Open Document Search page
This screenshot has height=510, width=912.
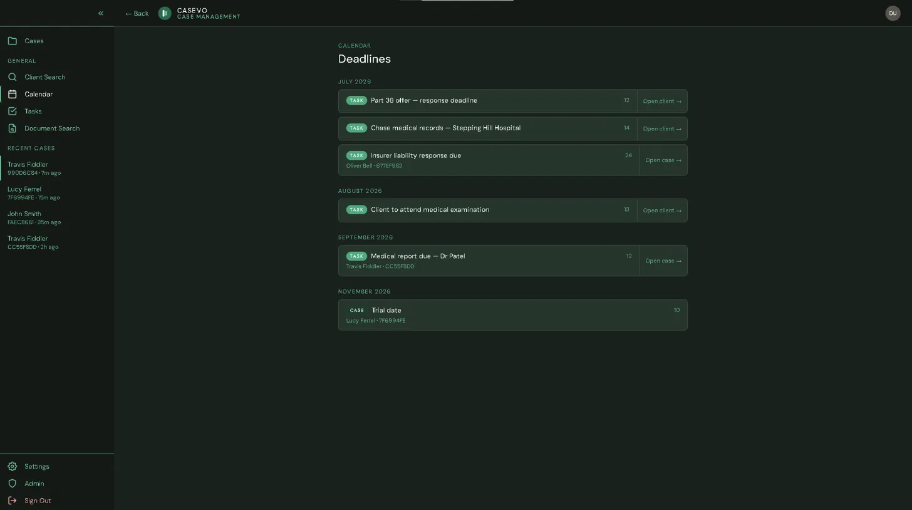click(x=57, y=128)
